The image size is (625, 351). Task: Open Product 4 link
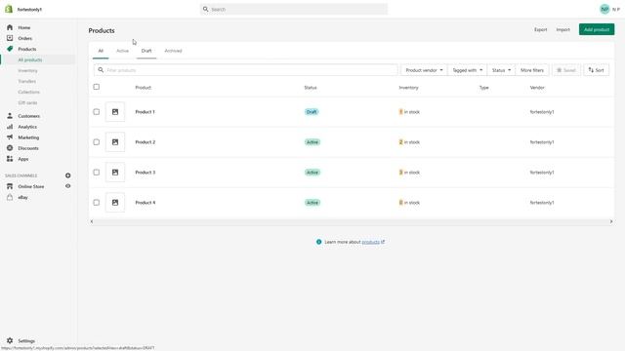tap(146, 203)
